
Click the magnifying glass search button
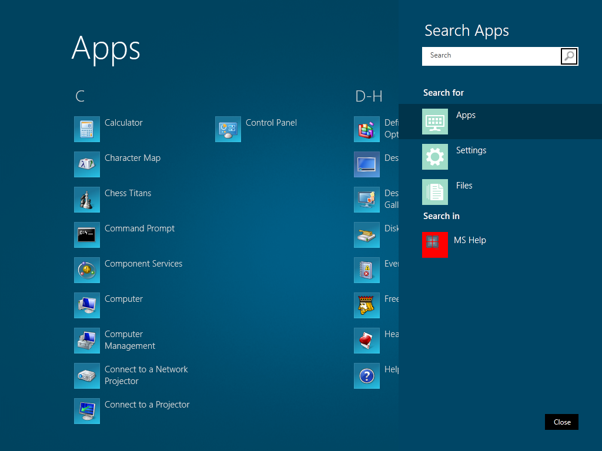tap(569, 56)
